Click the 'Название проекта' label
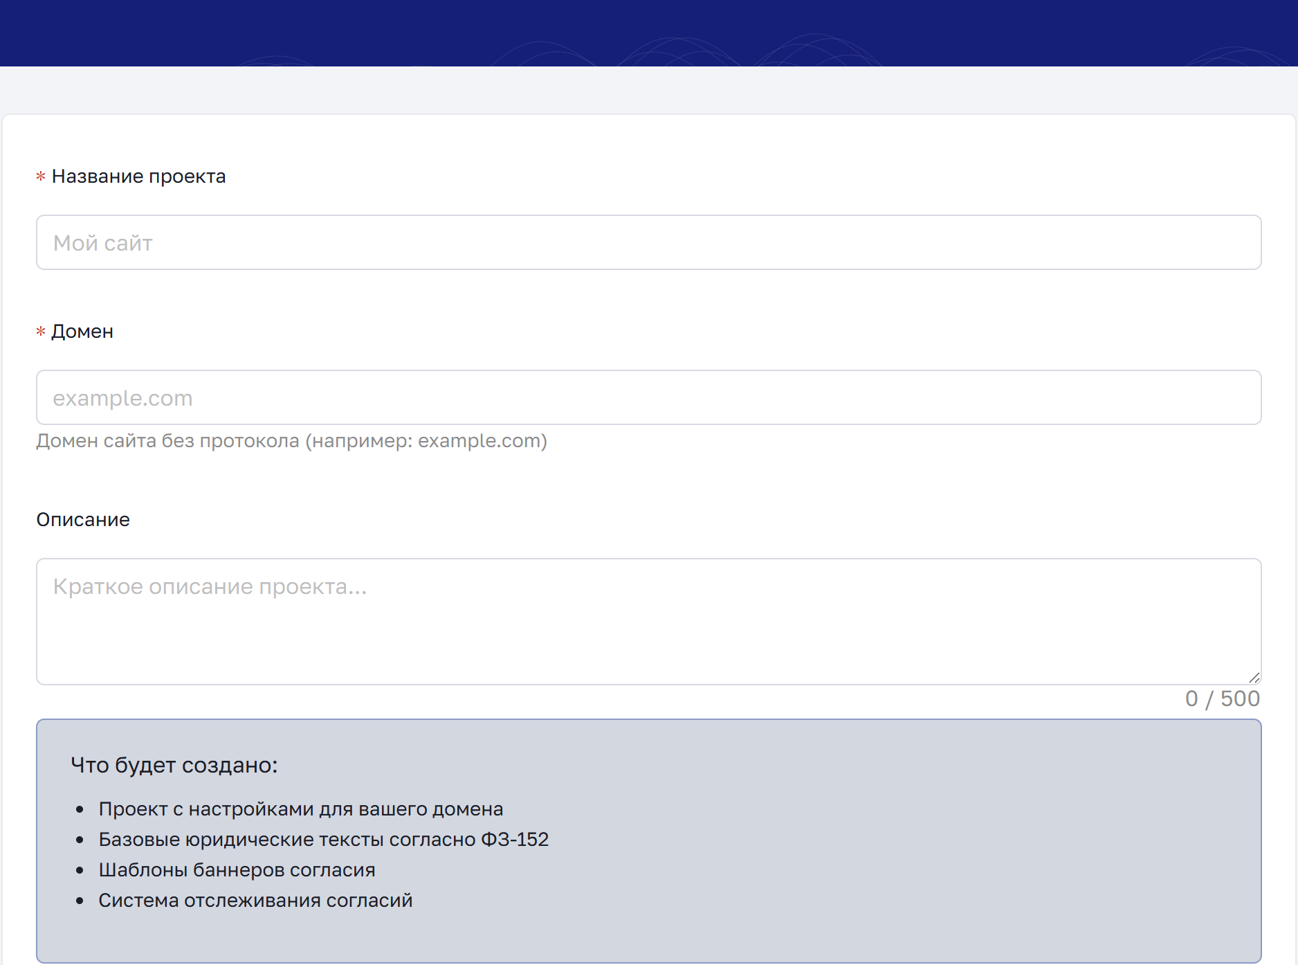 click(x=138, y=177)
